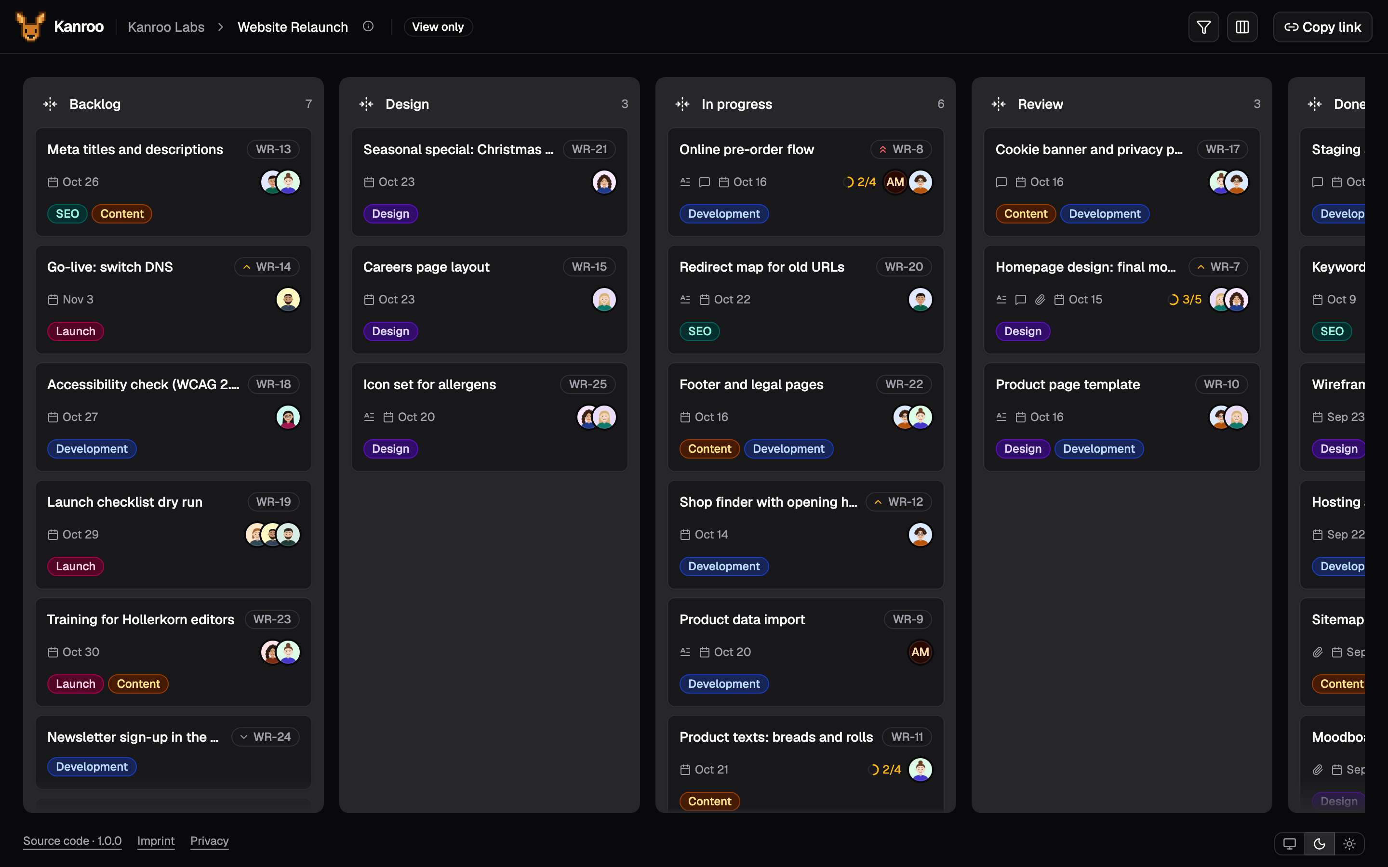Click the Design tag on Seasonal special card

390,214
